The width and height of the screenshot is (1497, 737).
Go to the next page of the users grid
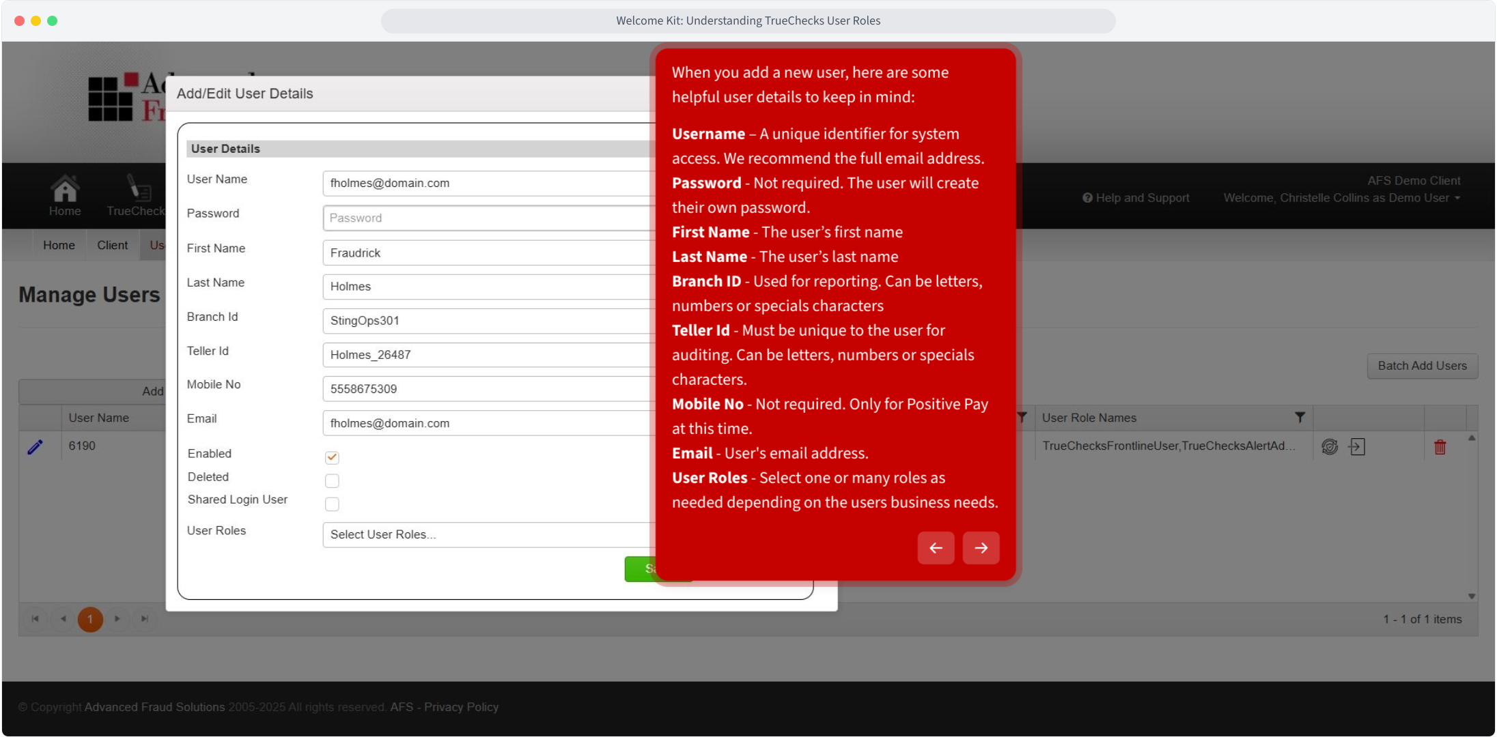pyautogui.click(x=117, y=619)
